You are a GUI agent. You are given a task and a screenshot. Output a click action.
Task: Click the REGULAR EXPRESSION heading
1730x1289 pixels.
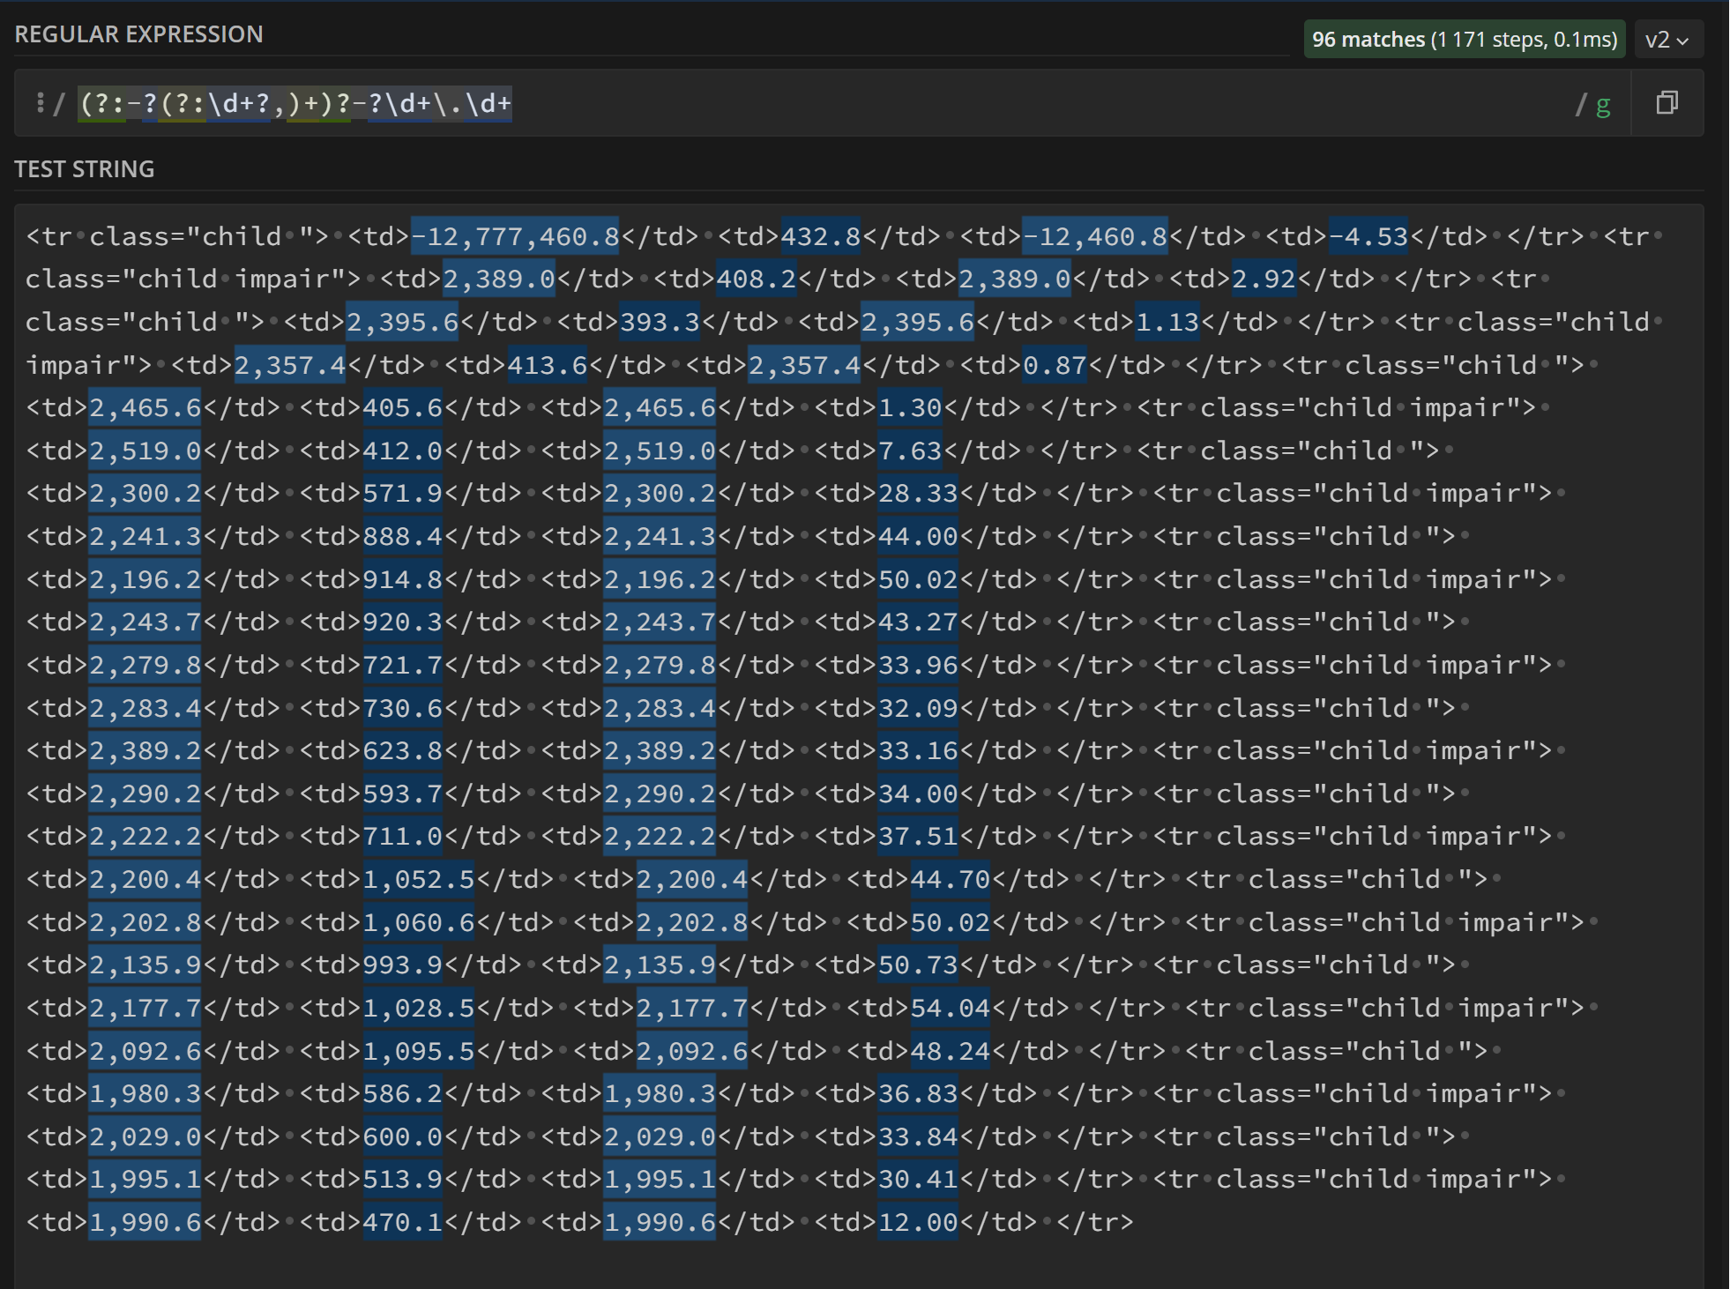click(x=138, y=34)
